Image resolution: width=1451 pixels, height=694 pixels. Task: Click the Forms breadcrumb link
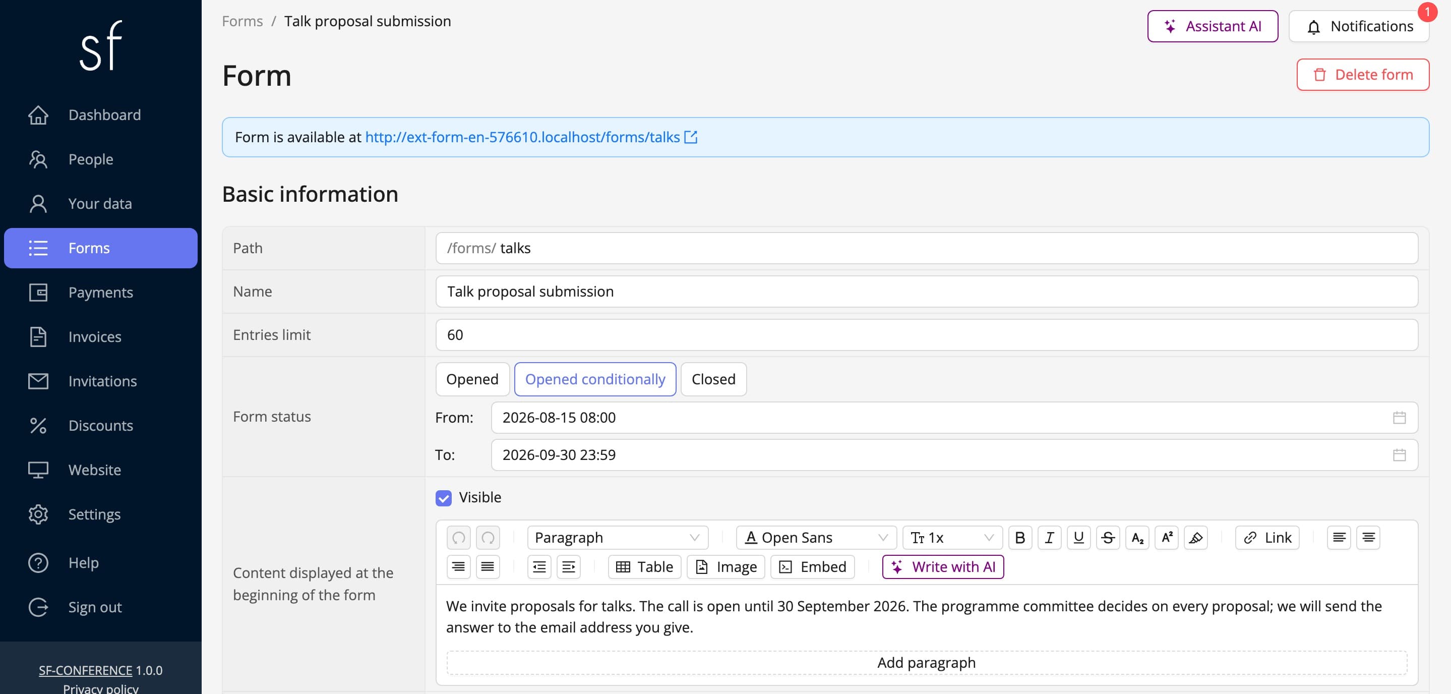click(x=242, y=21)
